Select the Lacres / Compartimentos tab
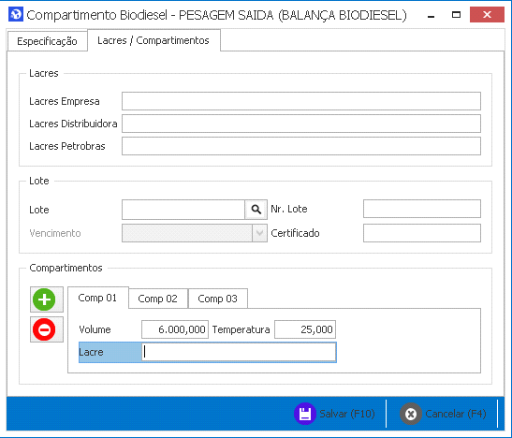 point(154,40)
